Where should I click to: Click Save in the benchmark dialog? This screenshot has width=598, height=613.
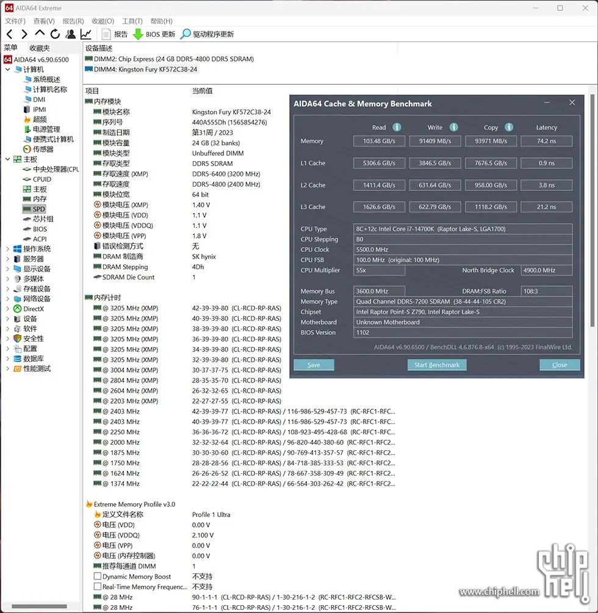coord(314,365)
